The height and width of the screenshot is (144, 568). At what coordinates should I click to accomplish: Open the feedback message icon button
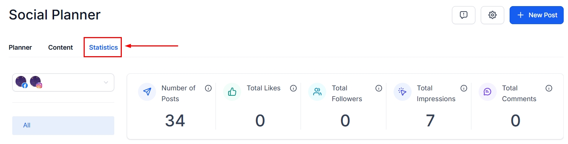click(463, 15)
